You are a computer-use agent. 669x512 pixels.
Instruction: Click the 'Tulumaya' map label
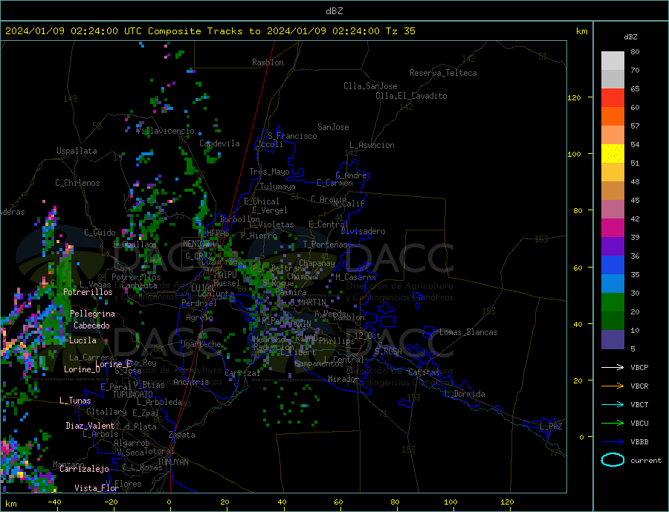[x=277, y=187]
